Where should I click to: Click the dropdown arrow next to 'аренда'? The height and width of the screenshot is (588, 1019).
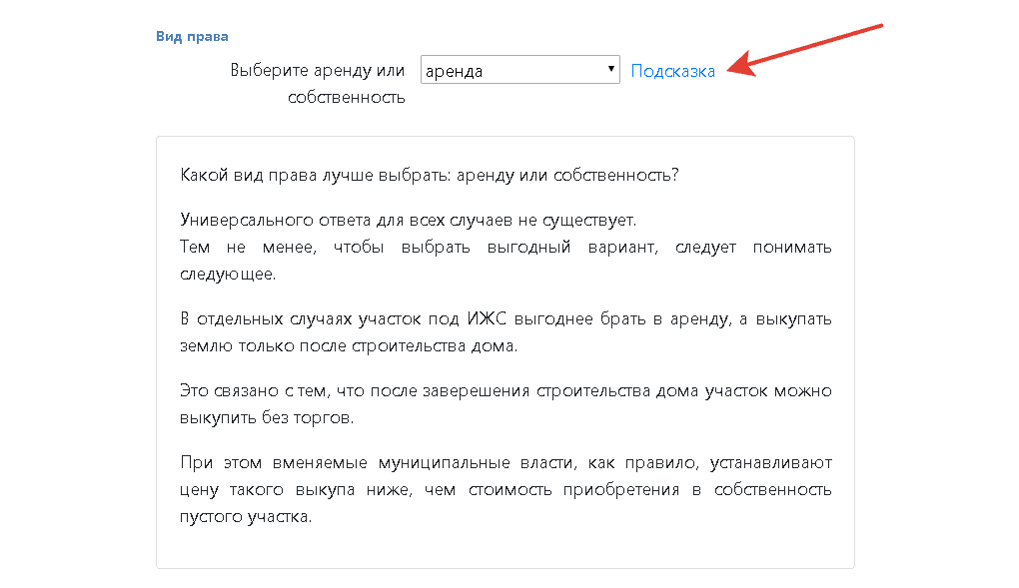point(610,70)
